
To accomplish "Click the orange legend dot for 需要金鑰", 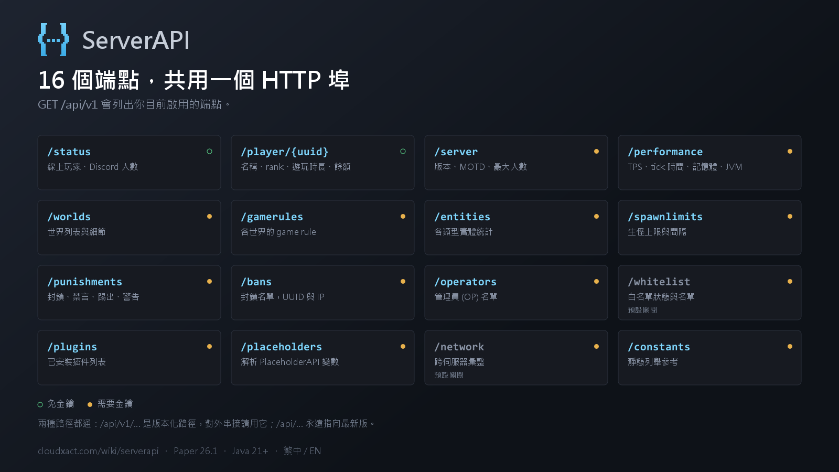I will click(x=90, y=404).
